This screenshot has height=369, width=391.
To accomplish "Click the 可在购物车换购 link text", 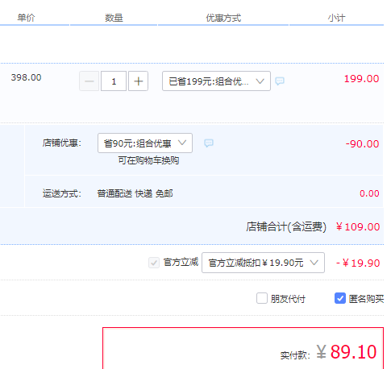I will pyautogui.click(x=148, y=160).
